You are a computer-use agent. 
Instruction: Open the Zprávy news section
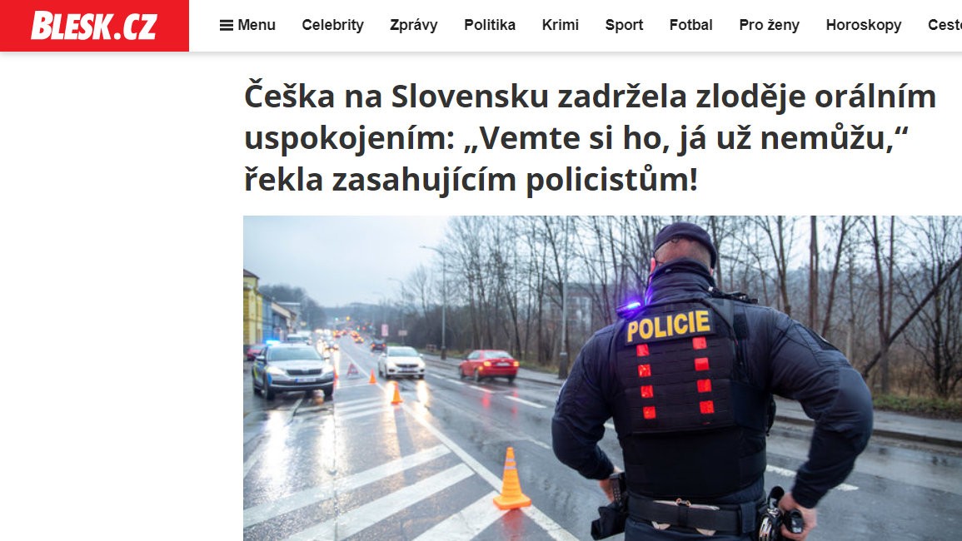413,25
